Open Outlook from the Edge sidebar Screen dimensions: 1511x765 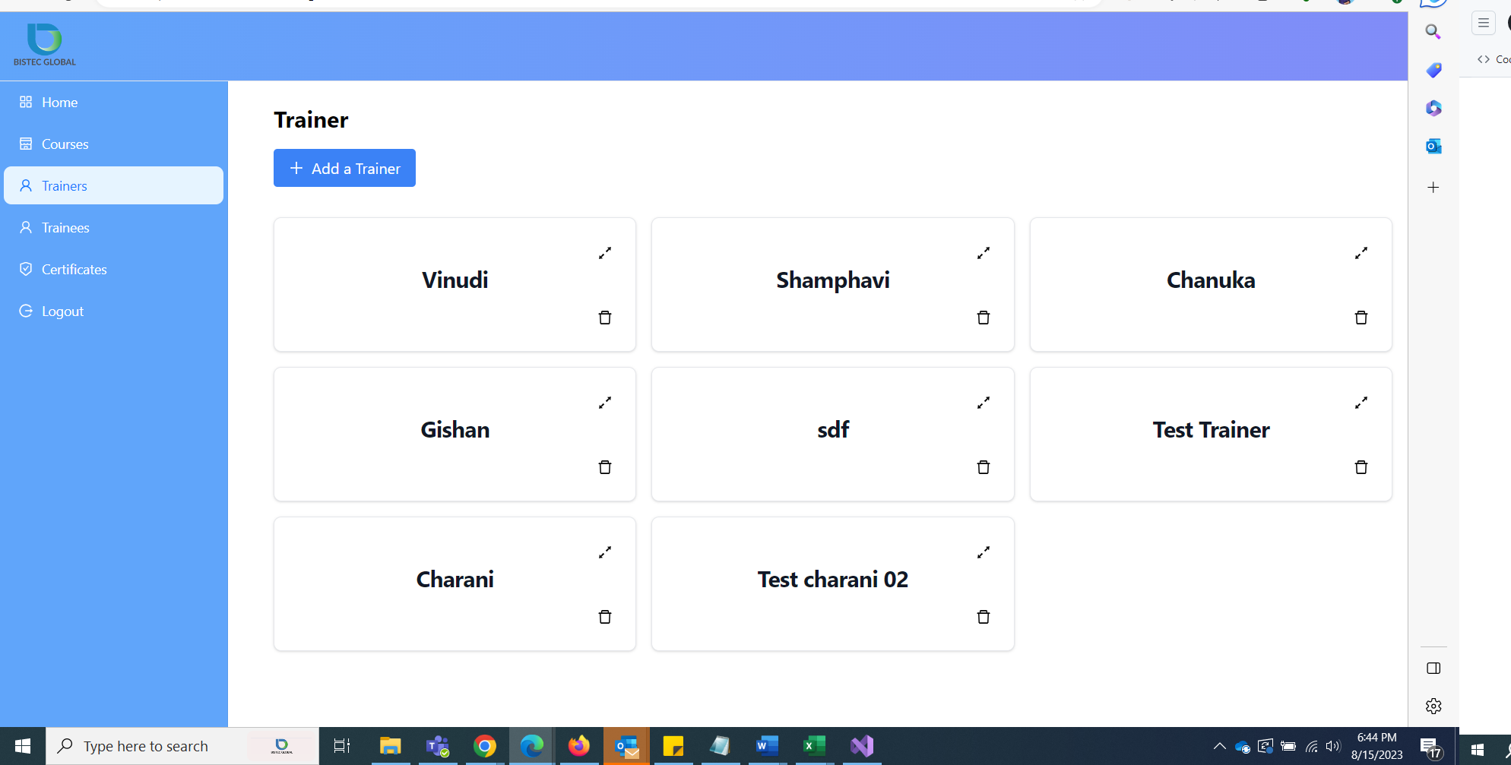[1433, 146]
